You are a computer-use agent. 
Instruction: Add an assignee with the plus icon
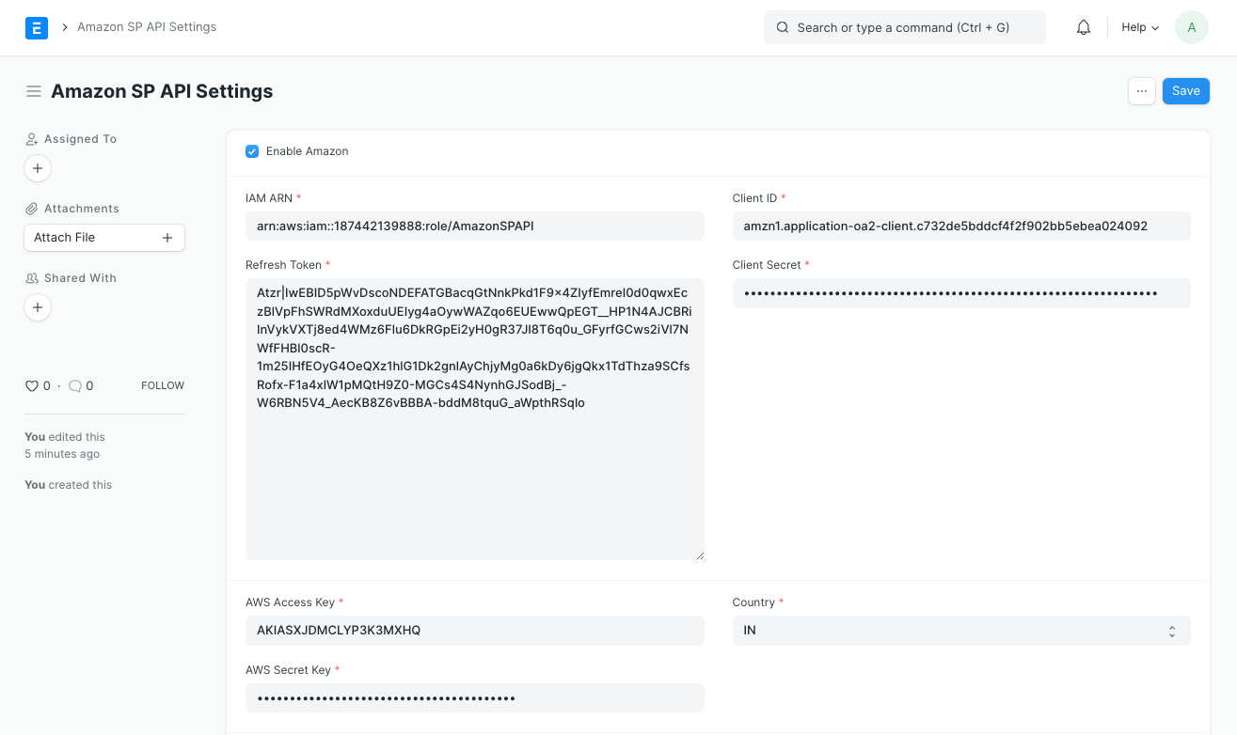[x=37, y=168]
